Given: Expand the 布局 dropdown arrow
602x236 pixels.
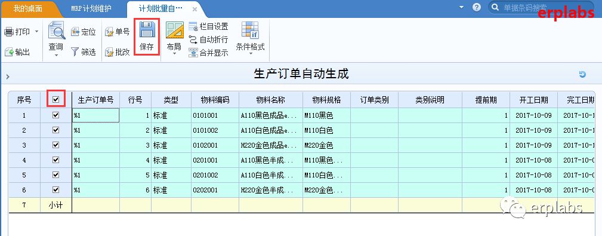Looking at the screenshot, I should [x=174, y=54].
